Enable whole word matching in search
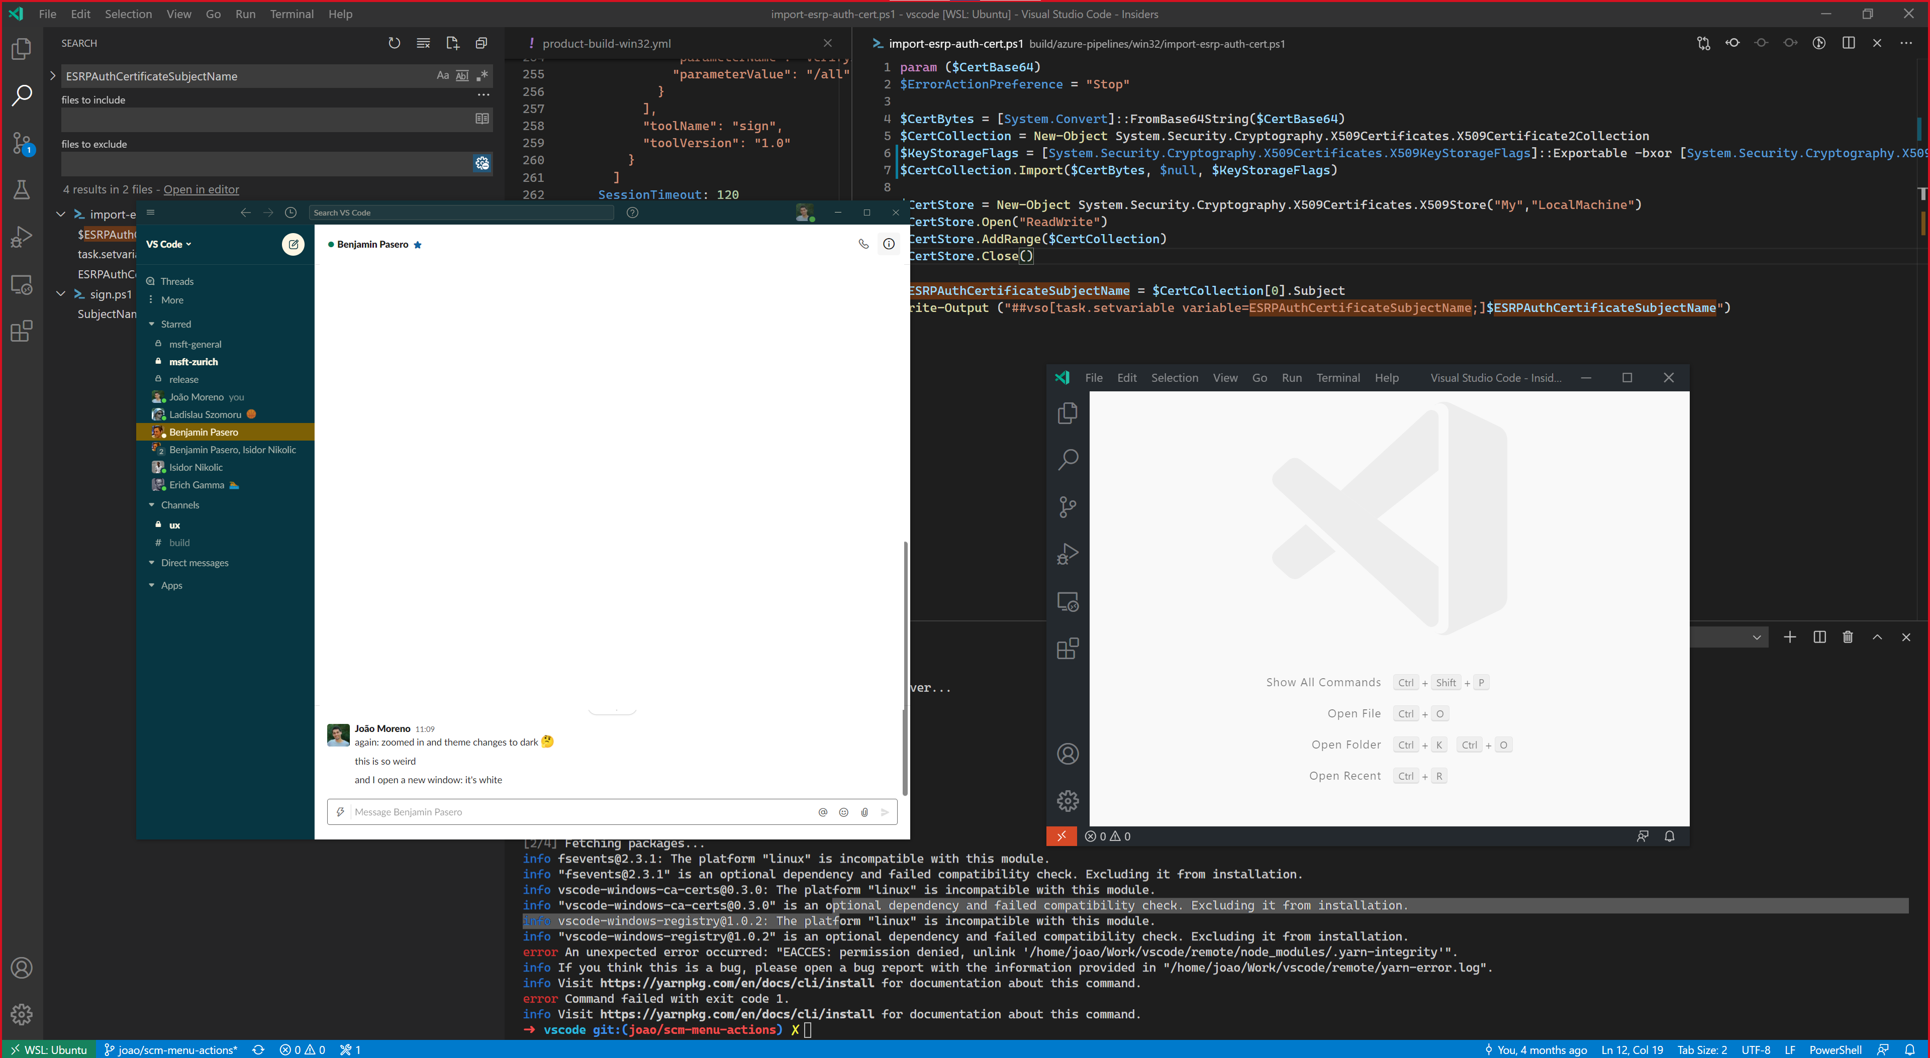Viewport: 1930px width, 1058px height. click(461, 75)
